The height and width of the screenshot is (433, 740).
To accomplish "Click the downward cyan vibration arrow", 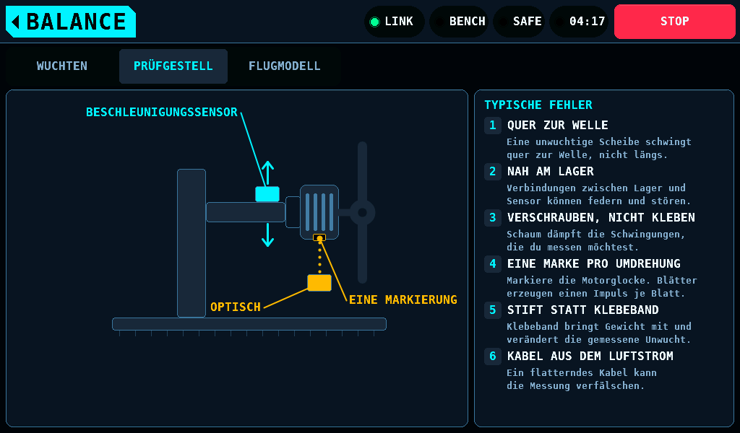I will pos(267,235).
